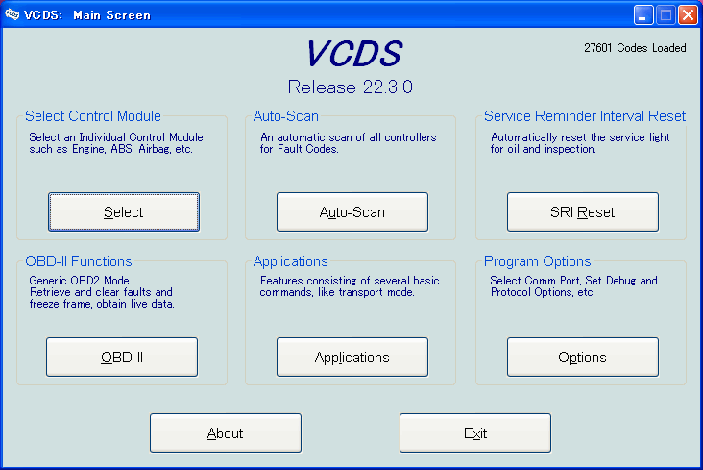Click the 'Auto-Scan' group heading
703x470 pixels.
click(286, 115)
